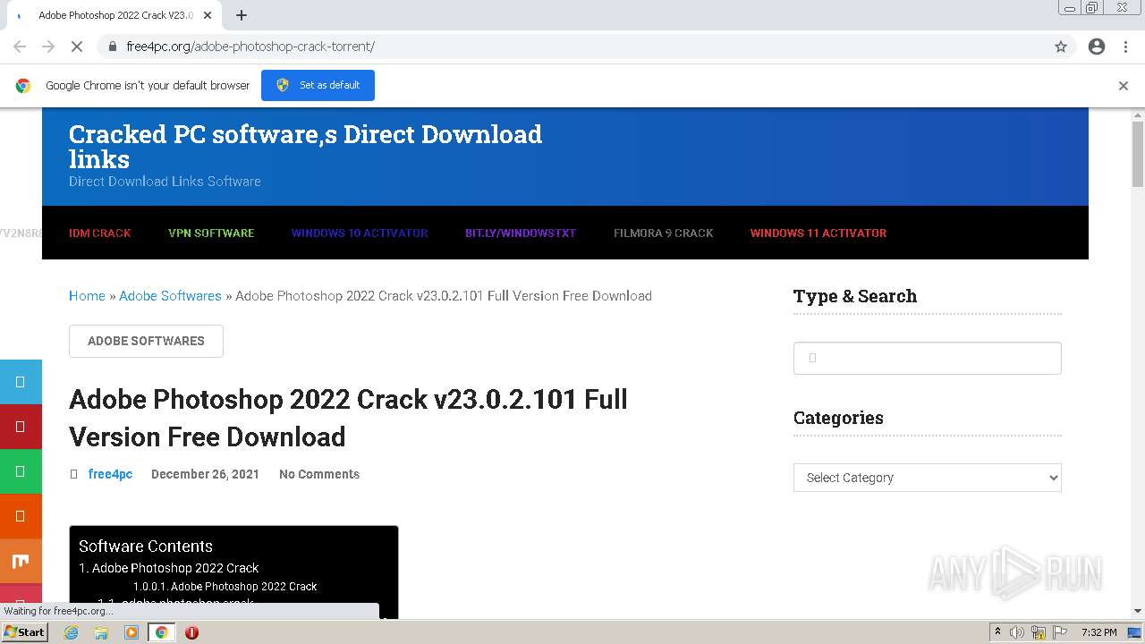Close the Adobe Photoshop 2022 Crack tab
The image size is (1145, 644).
point(208,15)
